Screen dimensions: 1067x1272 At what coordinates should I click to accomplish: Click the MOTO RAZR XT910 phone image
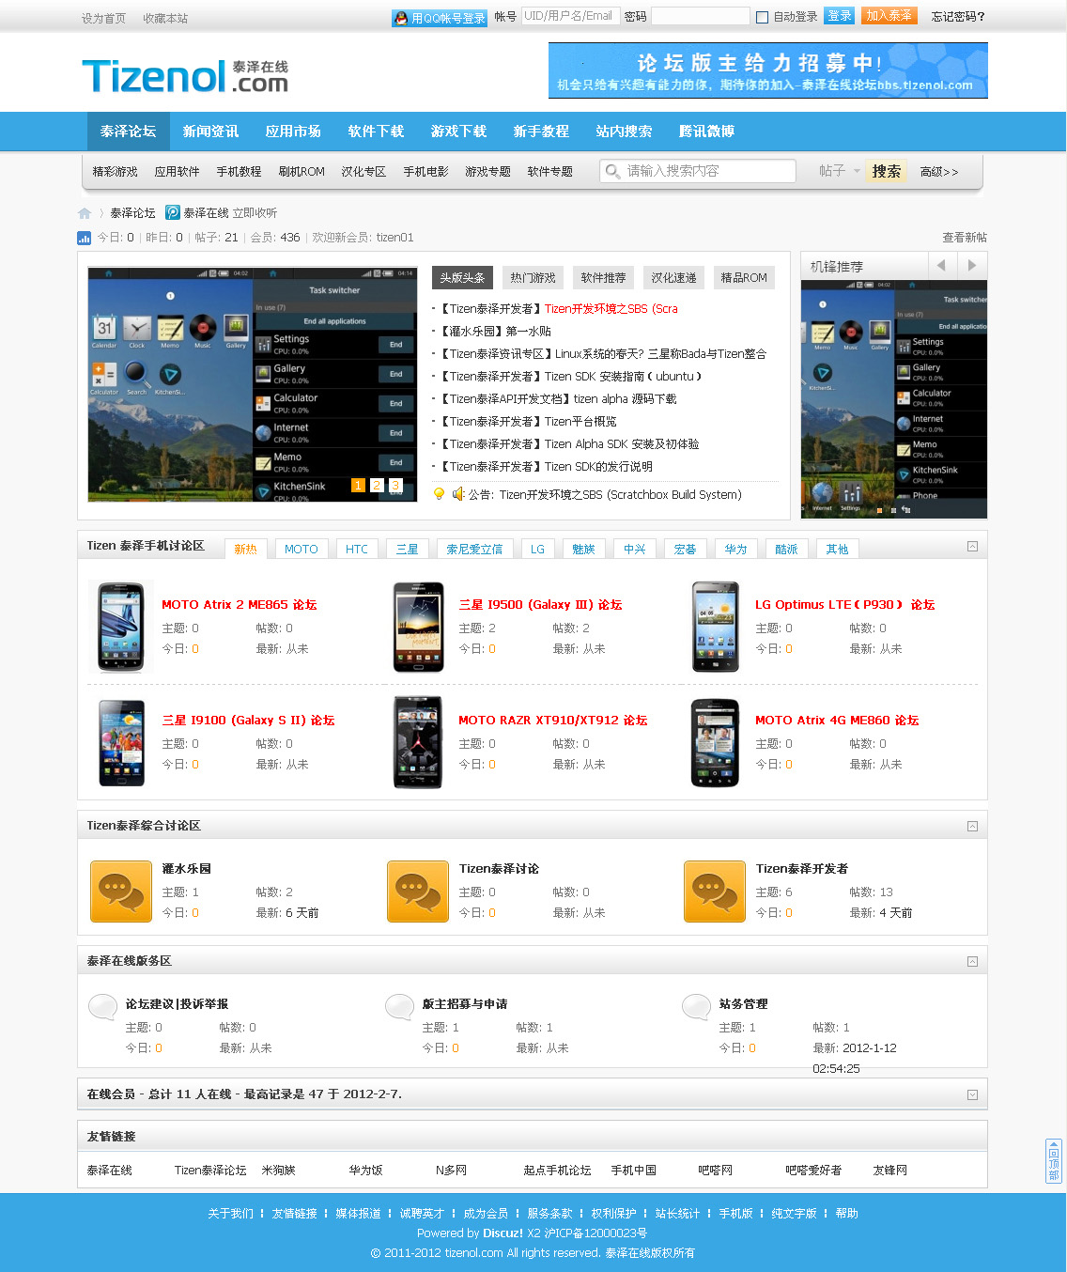click(x=418, y=742)
